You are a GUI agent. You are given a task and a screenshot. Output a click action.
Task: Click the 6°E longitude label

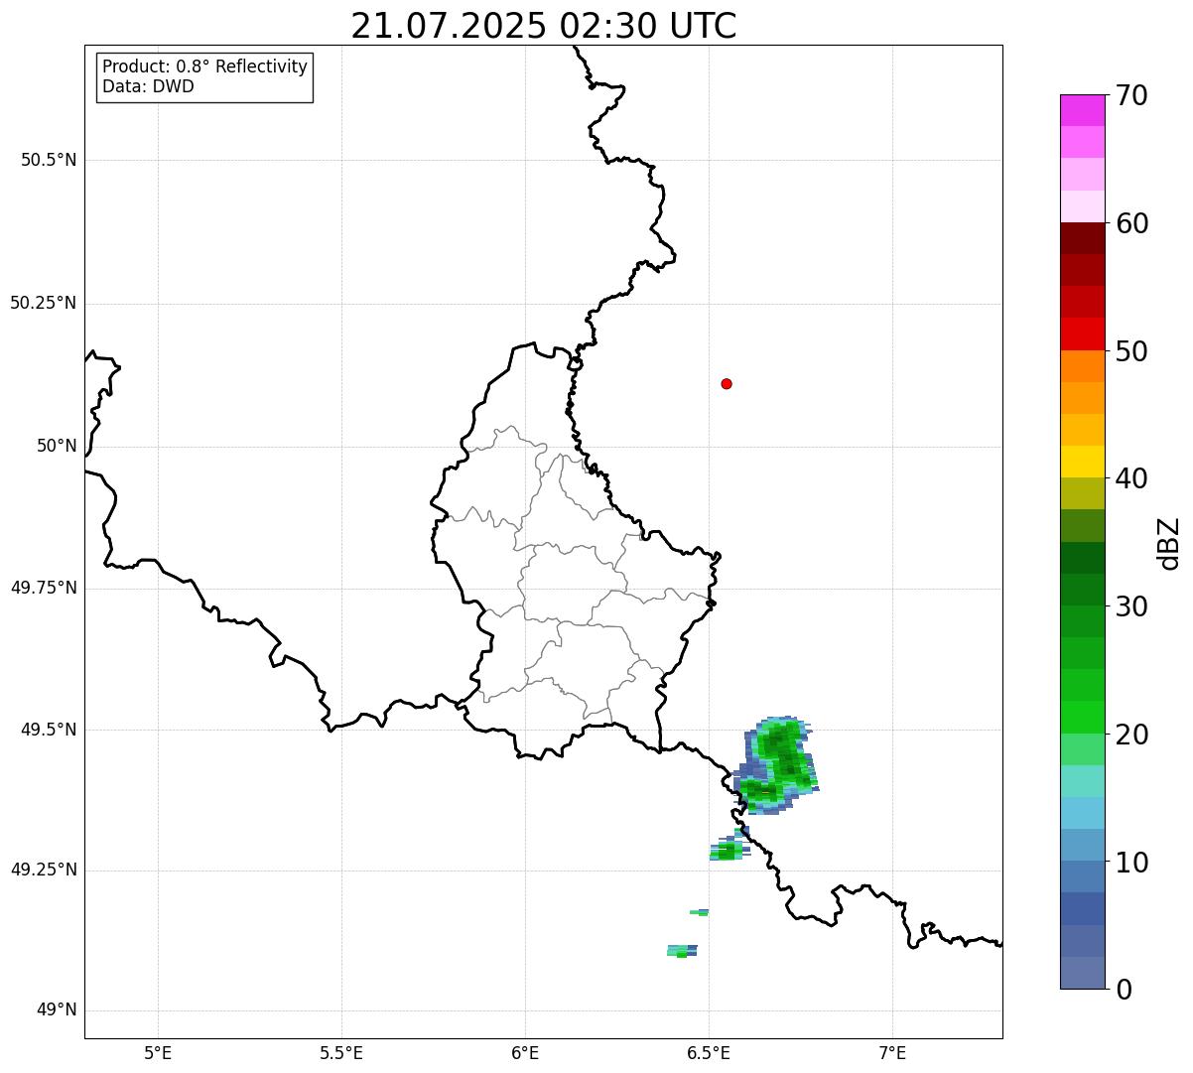tap(525, 1052)
